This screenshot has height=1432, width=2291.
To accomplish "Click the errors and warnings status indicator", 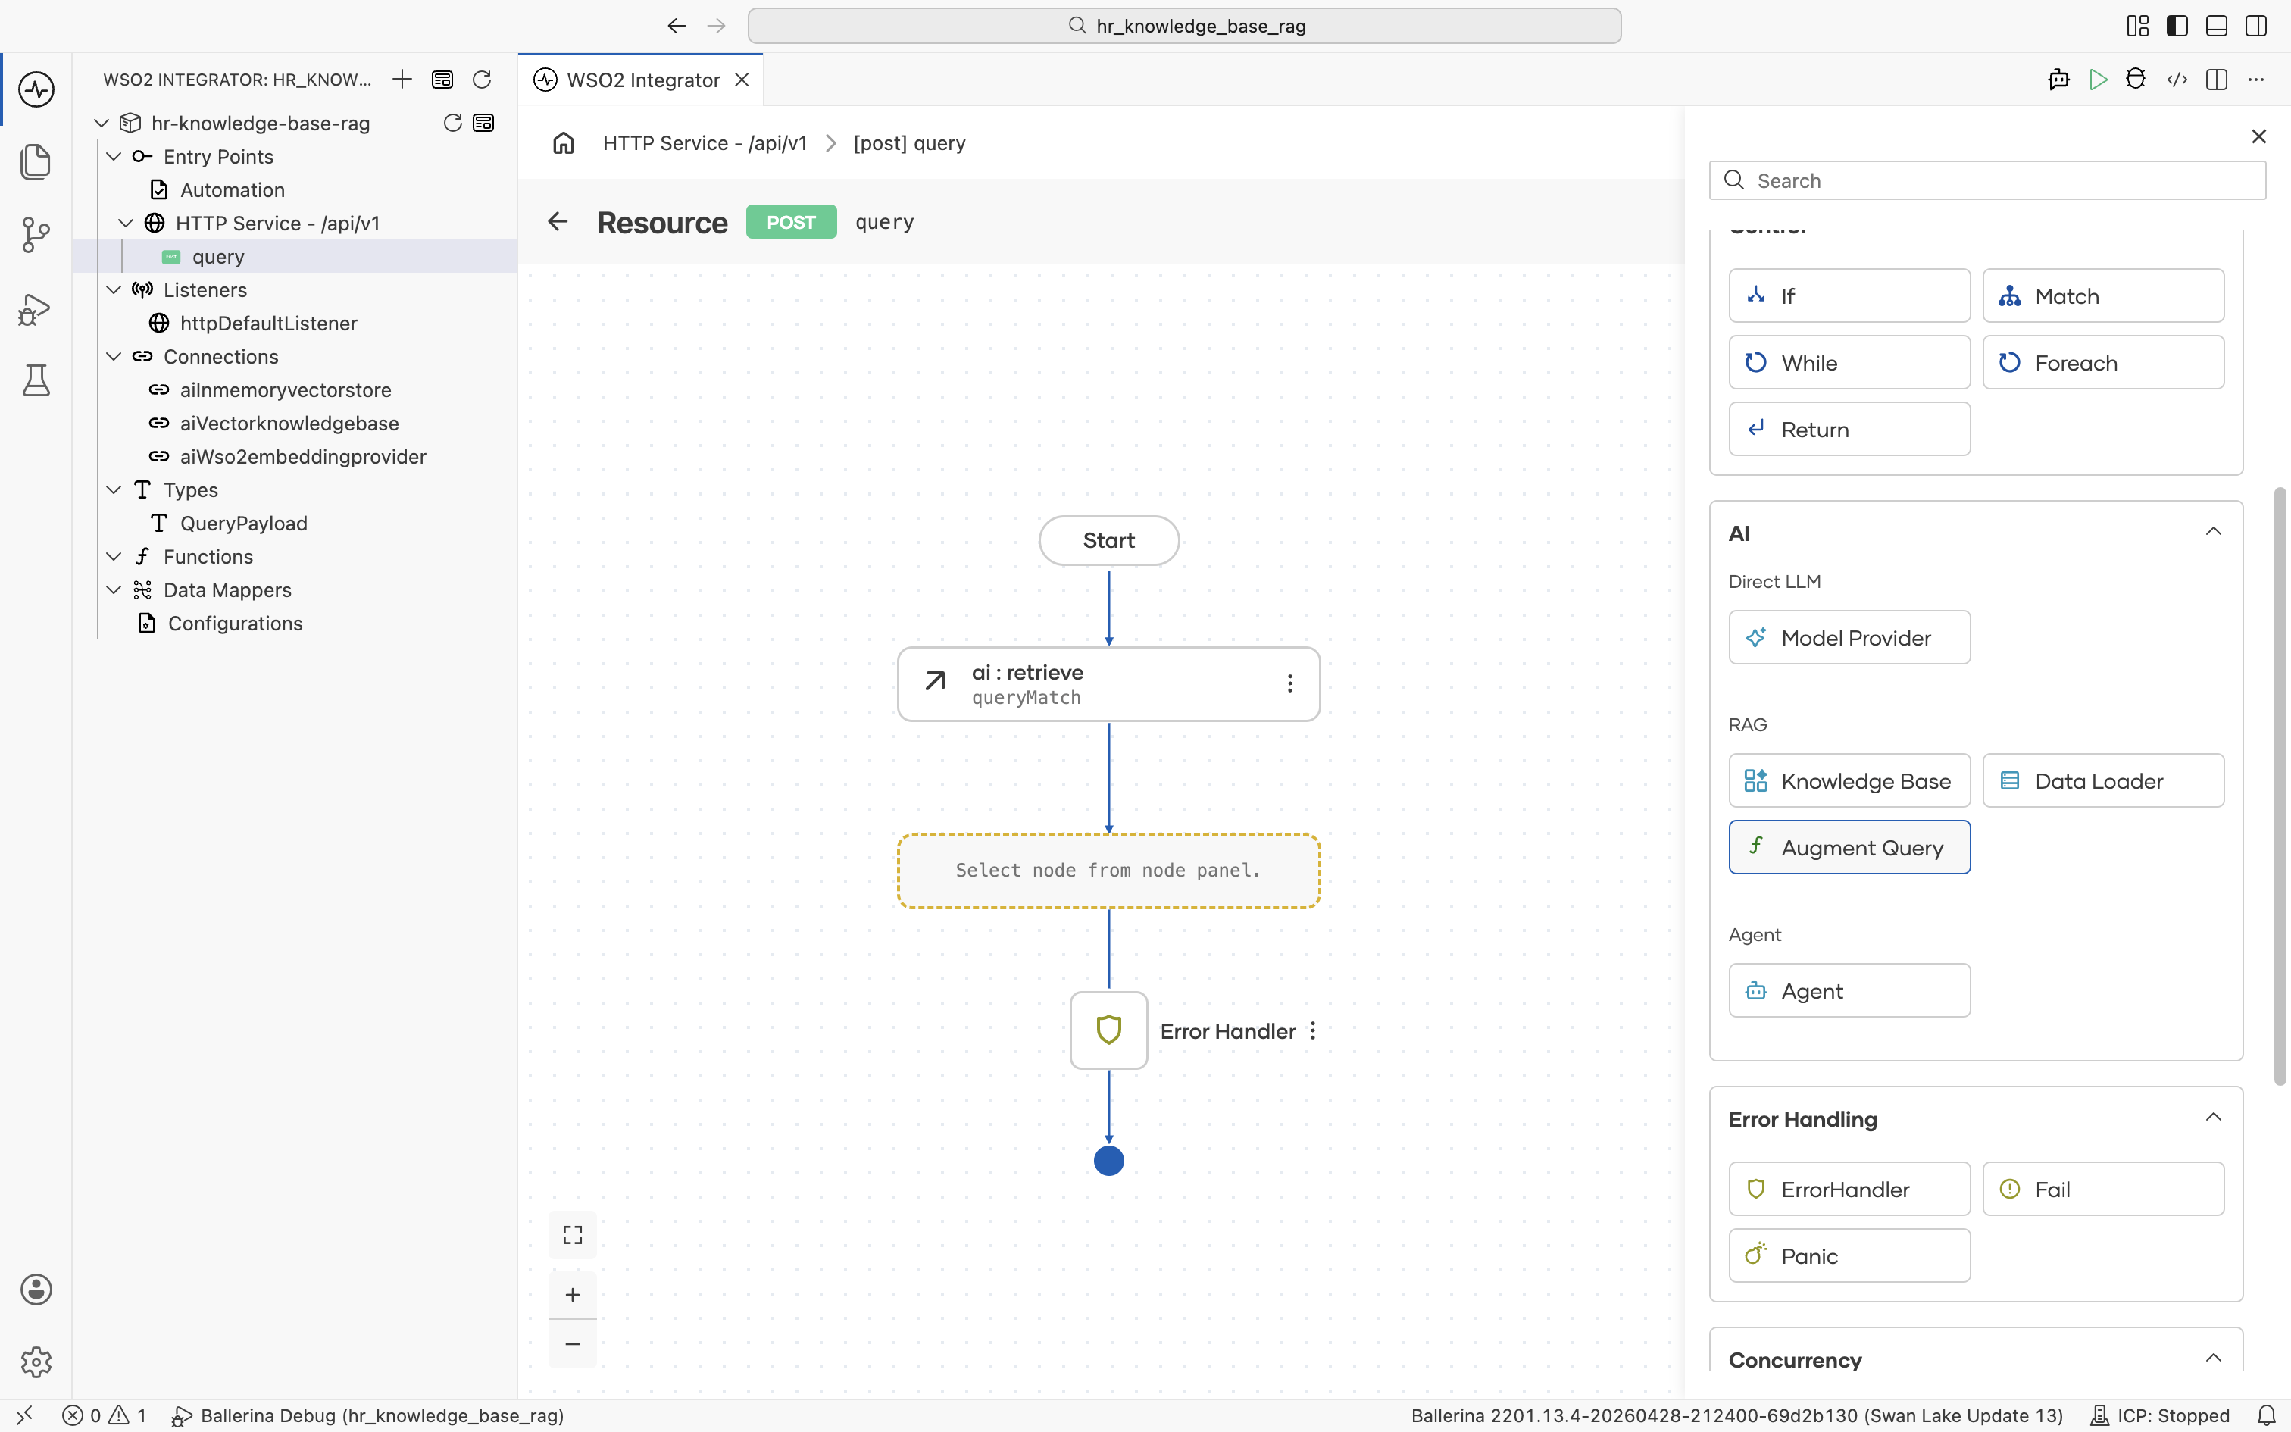I will point(104,1416).
